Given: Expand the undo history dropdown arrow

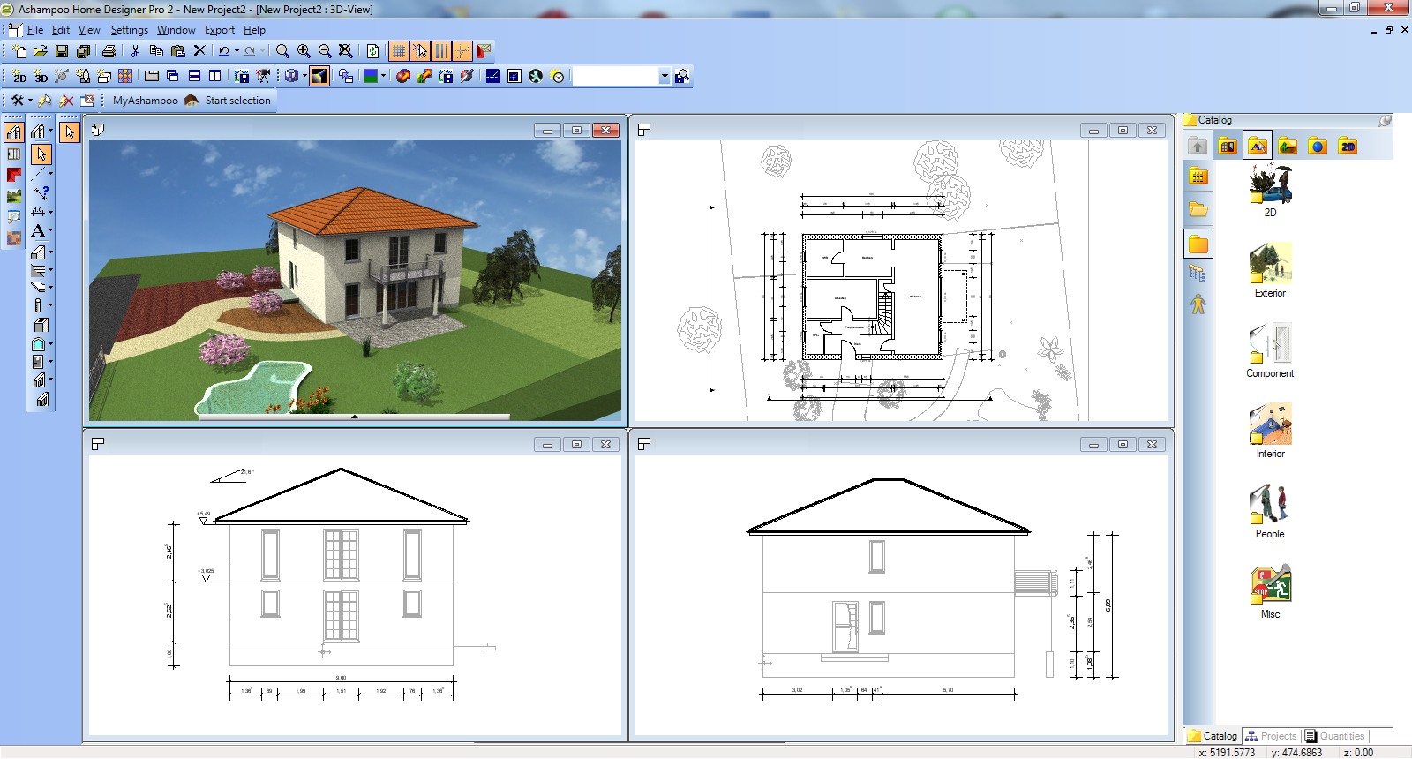Looking at the screenshot, I should [x=237, y=51].
